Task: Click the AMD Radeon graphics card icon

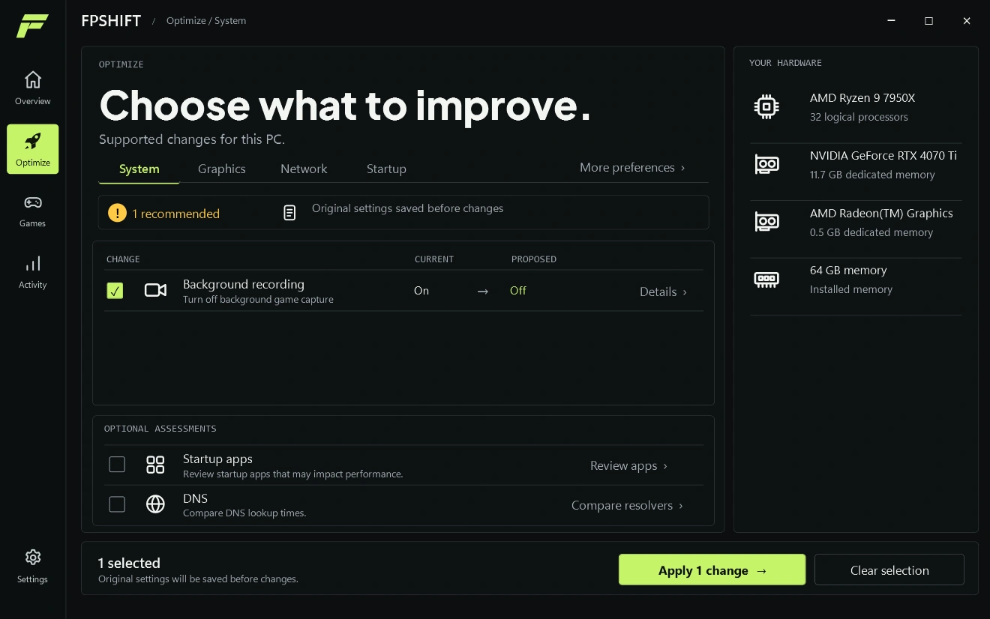Action: pyautogui.click(x=766, y=222)
